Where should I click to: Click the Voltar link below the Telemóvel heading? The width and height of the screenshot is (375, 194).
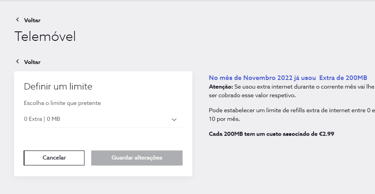point(32,62)
